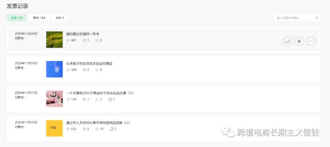Screen dimensions: 330x147
Task: Click share icon on the 533-view article
Action: click(x=112, y=129)
